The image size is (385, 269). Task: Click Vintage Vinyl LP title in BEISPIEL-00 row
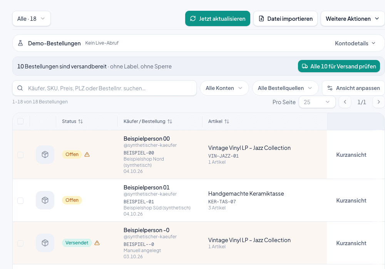[249, 148]
